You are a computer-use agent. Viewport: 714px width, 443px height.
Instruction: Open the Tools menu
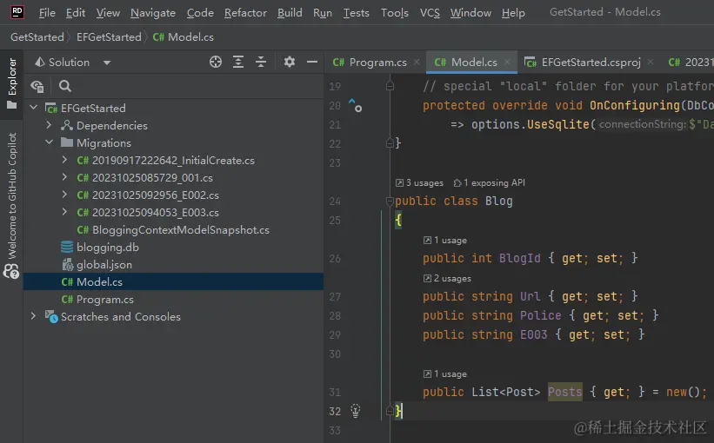pos(395,13)
